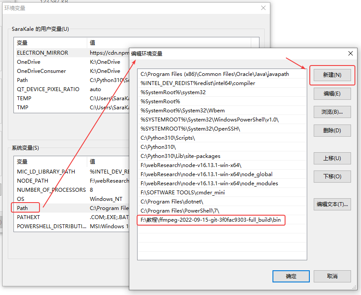Select the C:\Python310\Scripts\ path entry
The width and height of the screenshot is (361, 295).
(x=168, y=138)
